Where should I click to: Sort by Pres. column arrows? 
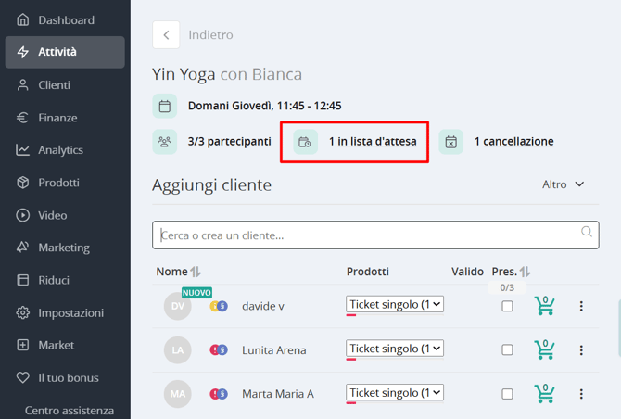[x=526, y=272]
